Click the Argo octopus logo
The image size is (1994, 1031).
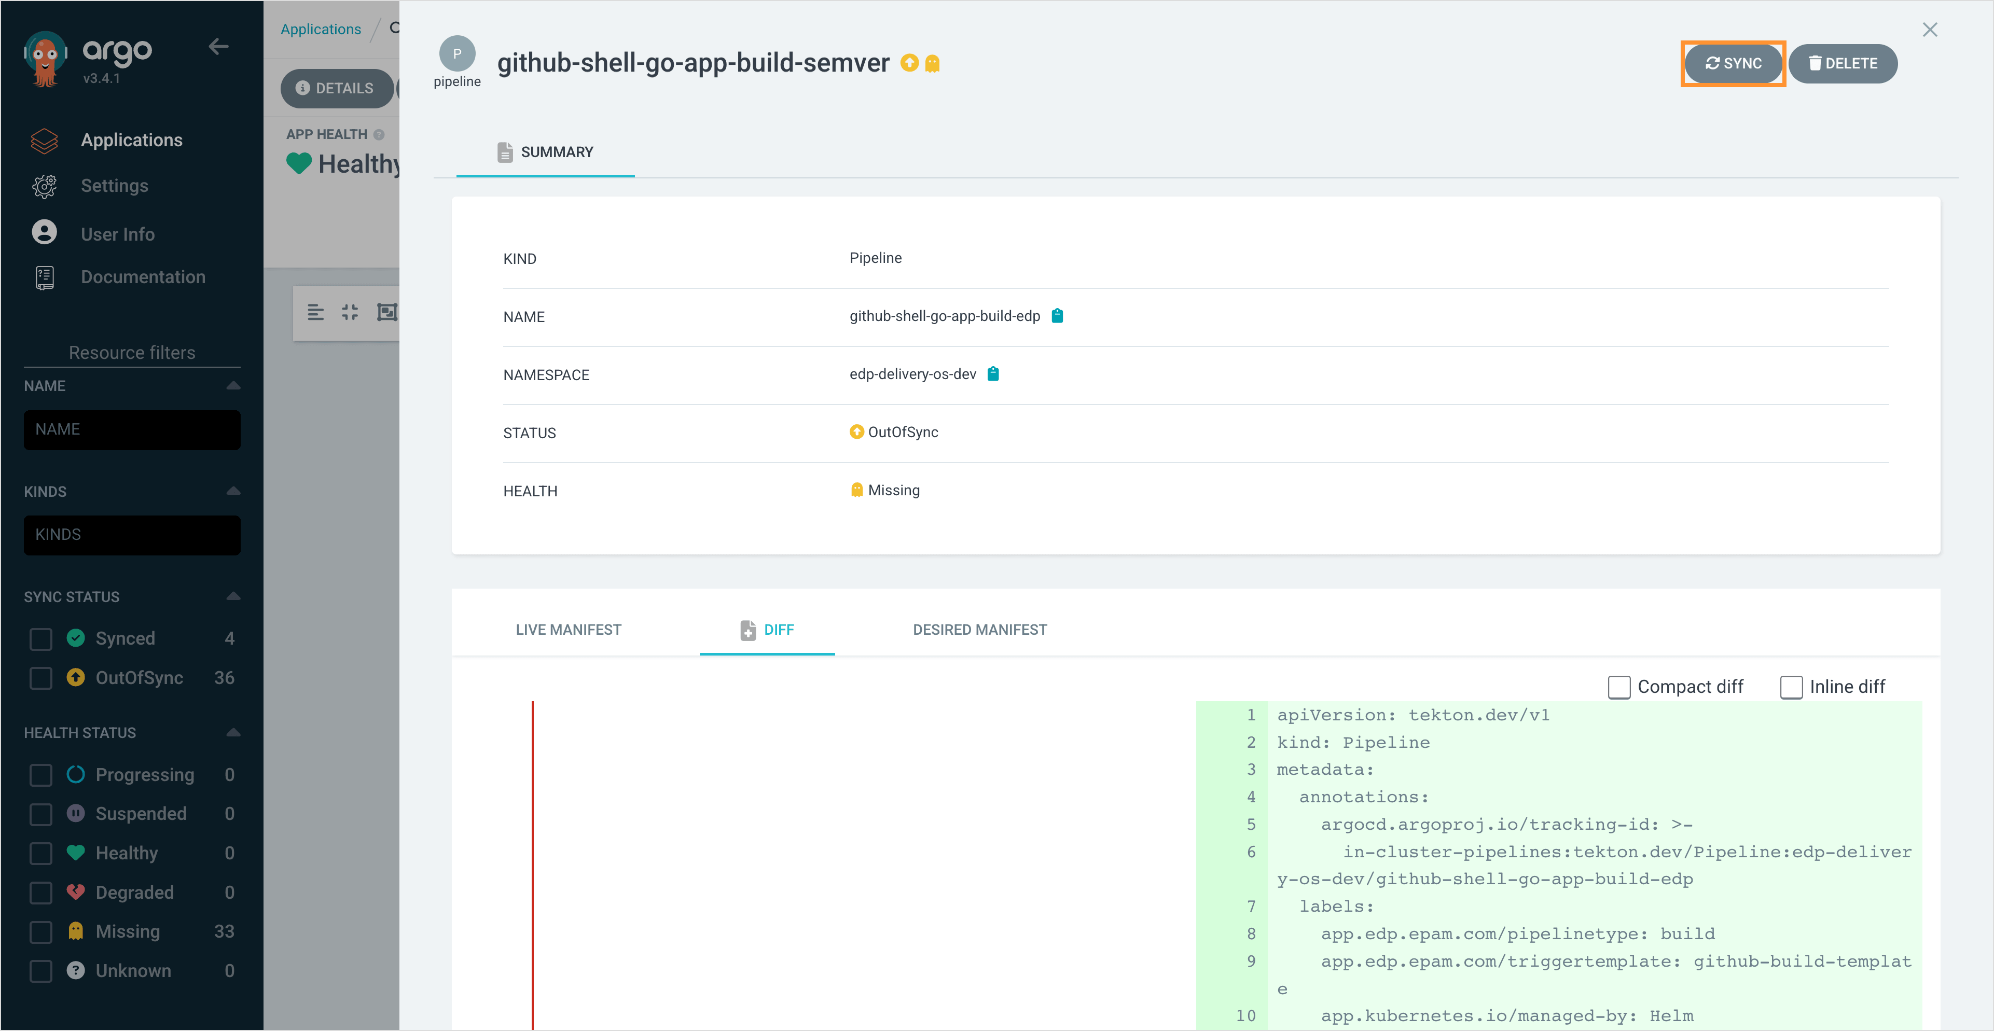tap(45, 59)
